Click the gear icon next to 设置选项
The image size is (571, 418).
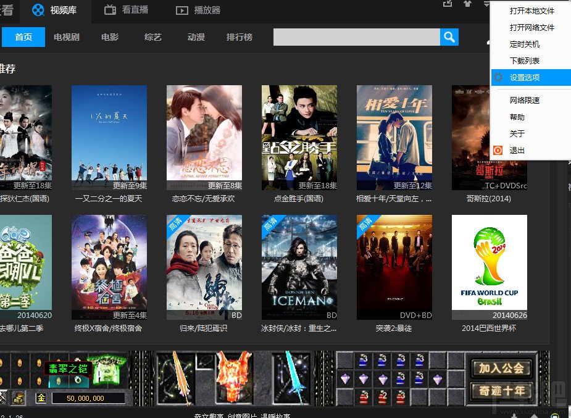[498, 77]
